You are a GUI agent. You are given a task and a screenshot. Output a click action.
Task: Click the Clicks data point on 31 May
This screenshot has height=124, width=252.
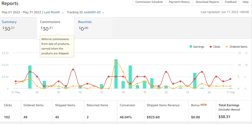tap(231, 79)
